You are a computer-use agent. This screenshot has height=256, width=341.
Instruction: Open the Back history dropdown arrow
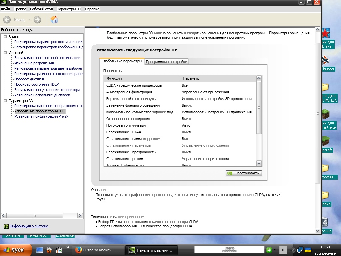tap(30, 20)
